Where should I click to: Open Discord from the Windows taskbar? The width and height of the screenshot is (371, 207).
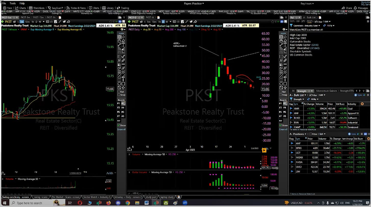[x=118, y=203]
